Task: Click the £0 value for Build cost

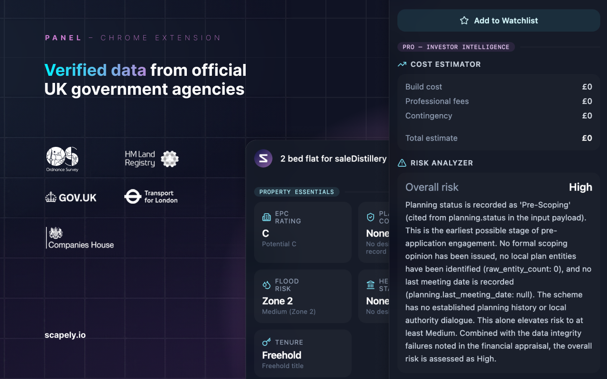Action: coord(587,87)
